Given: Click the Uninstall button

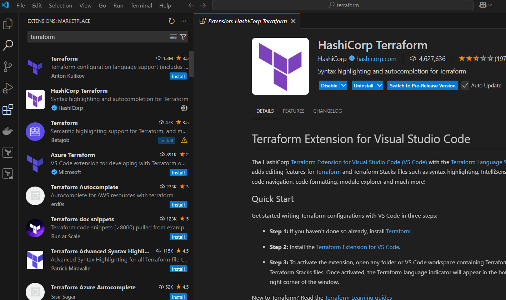Looking at the screenshot, I should coord(364,86).
